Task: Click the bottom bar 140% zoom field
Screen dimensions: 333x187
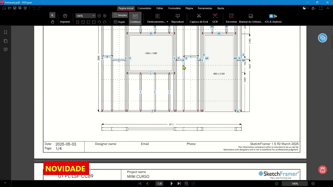Action: pos(295,184)
